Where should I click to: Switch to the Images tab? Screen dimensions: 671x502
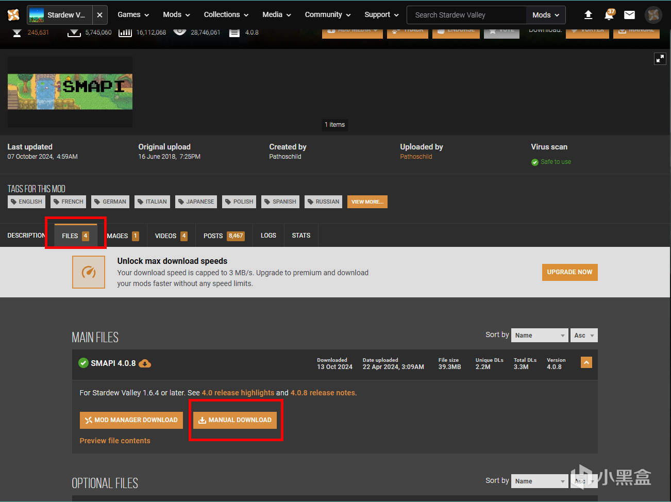point(123,236)
